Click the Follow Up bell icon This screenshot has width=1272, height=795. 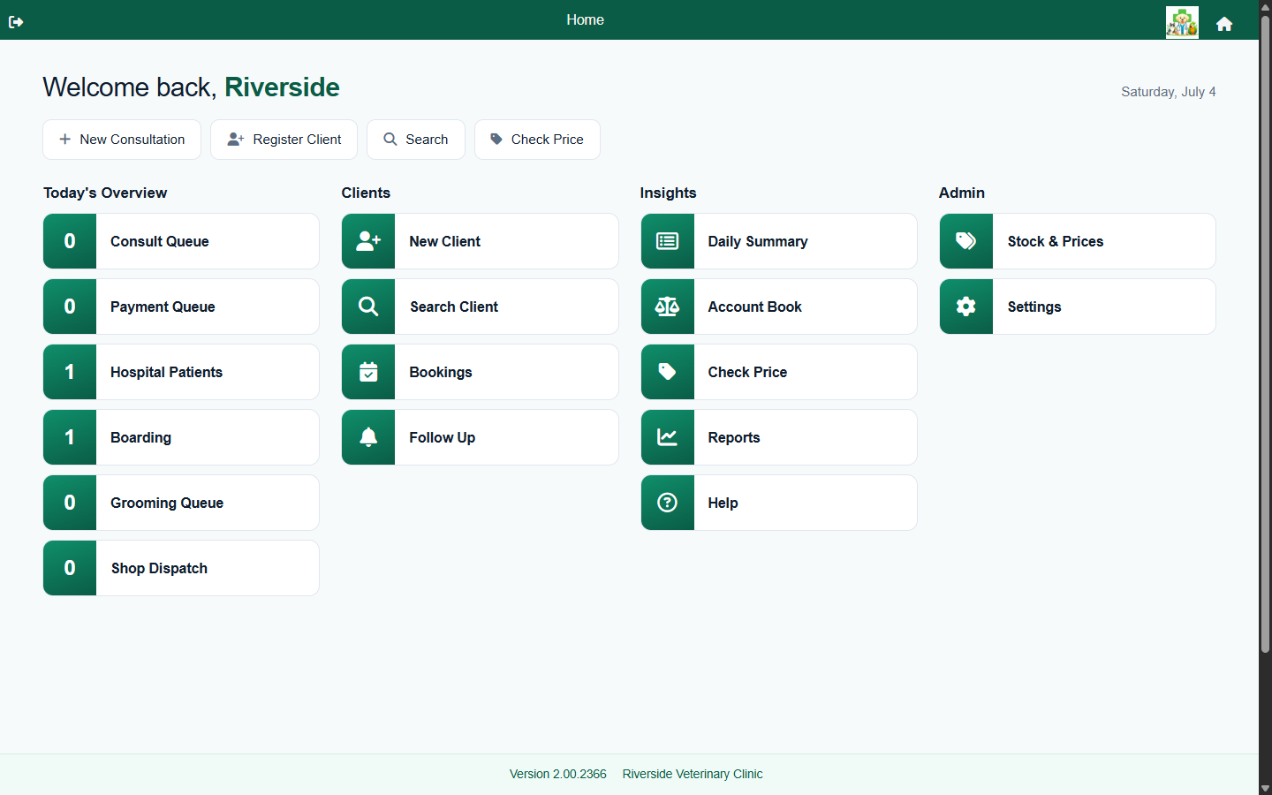(368, 437)
